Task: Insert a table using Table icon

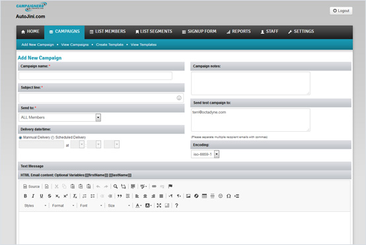Action: tap(204, 196)
